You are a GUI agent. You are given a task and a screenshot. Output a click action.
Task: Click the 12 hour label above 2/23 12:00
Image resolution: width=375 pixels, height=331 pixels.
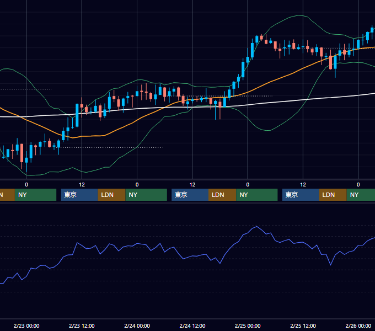click(82, 184)
